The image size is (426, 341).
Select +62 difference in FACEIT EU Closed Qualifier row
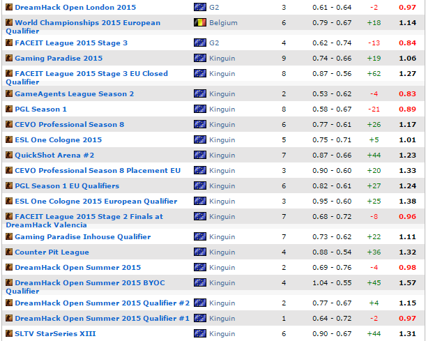[x=374, y=74]
